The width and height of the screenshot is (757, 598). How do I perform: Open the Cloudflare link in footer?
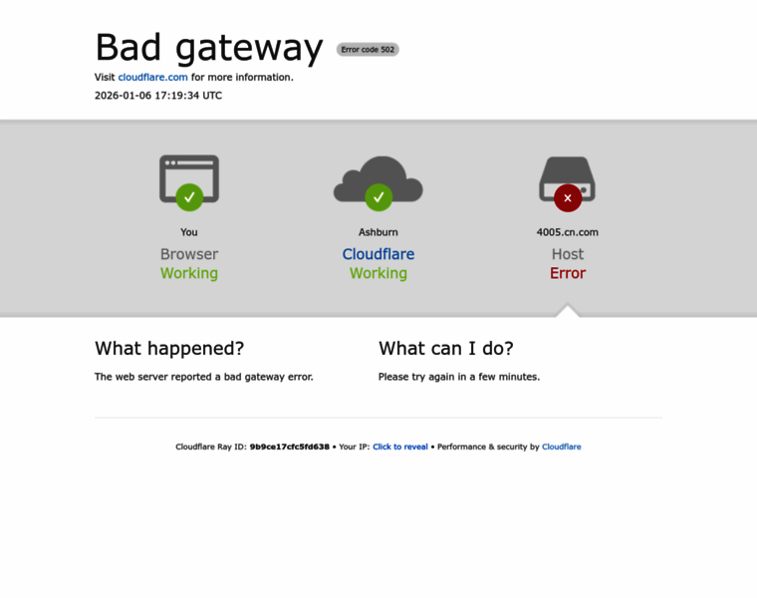click(x=562, y=447)
